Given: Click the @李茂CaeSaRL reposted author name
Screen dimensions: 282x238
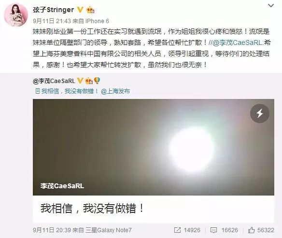Looking at the screenshot, I should pyautogui.click(x=54, y=81).
